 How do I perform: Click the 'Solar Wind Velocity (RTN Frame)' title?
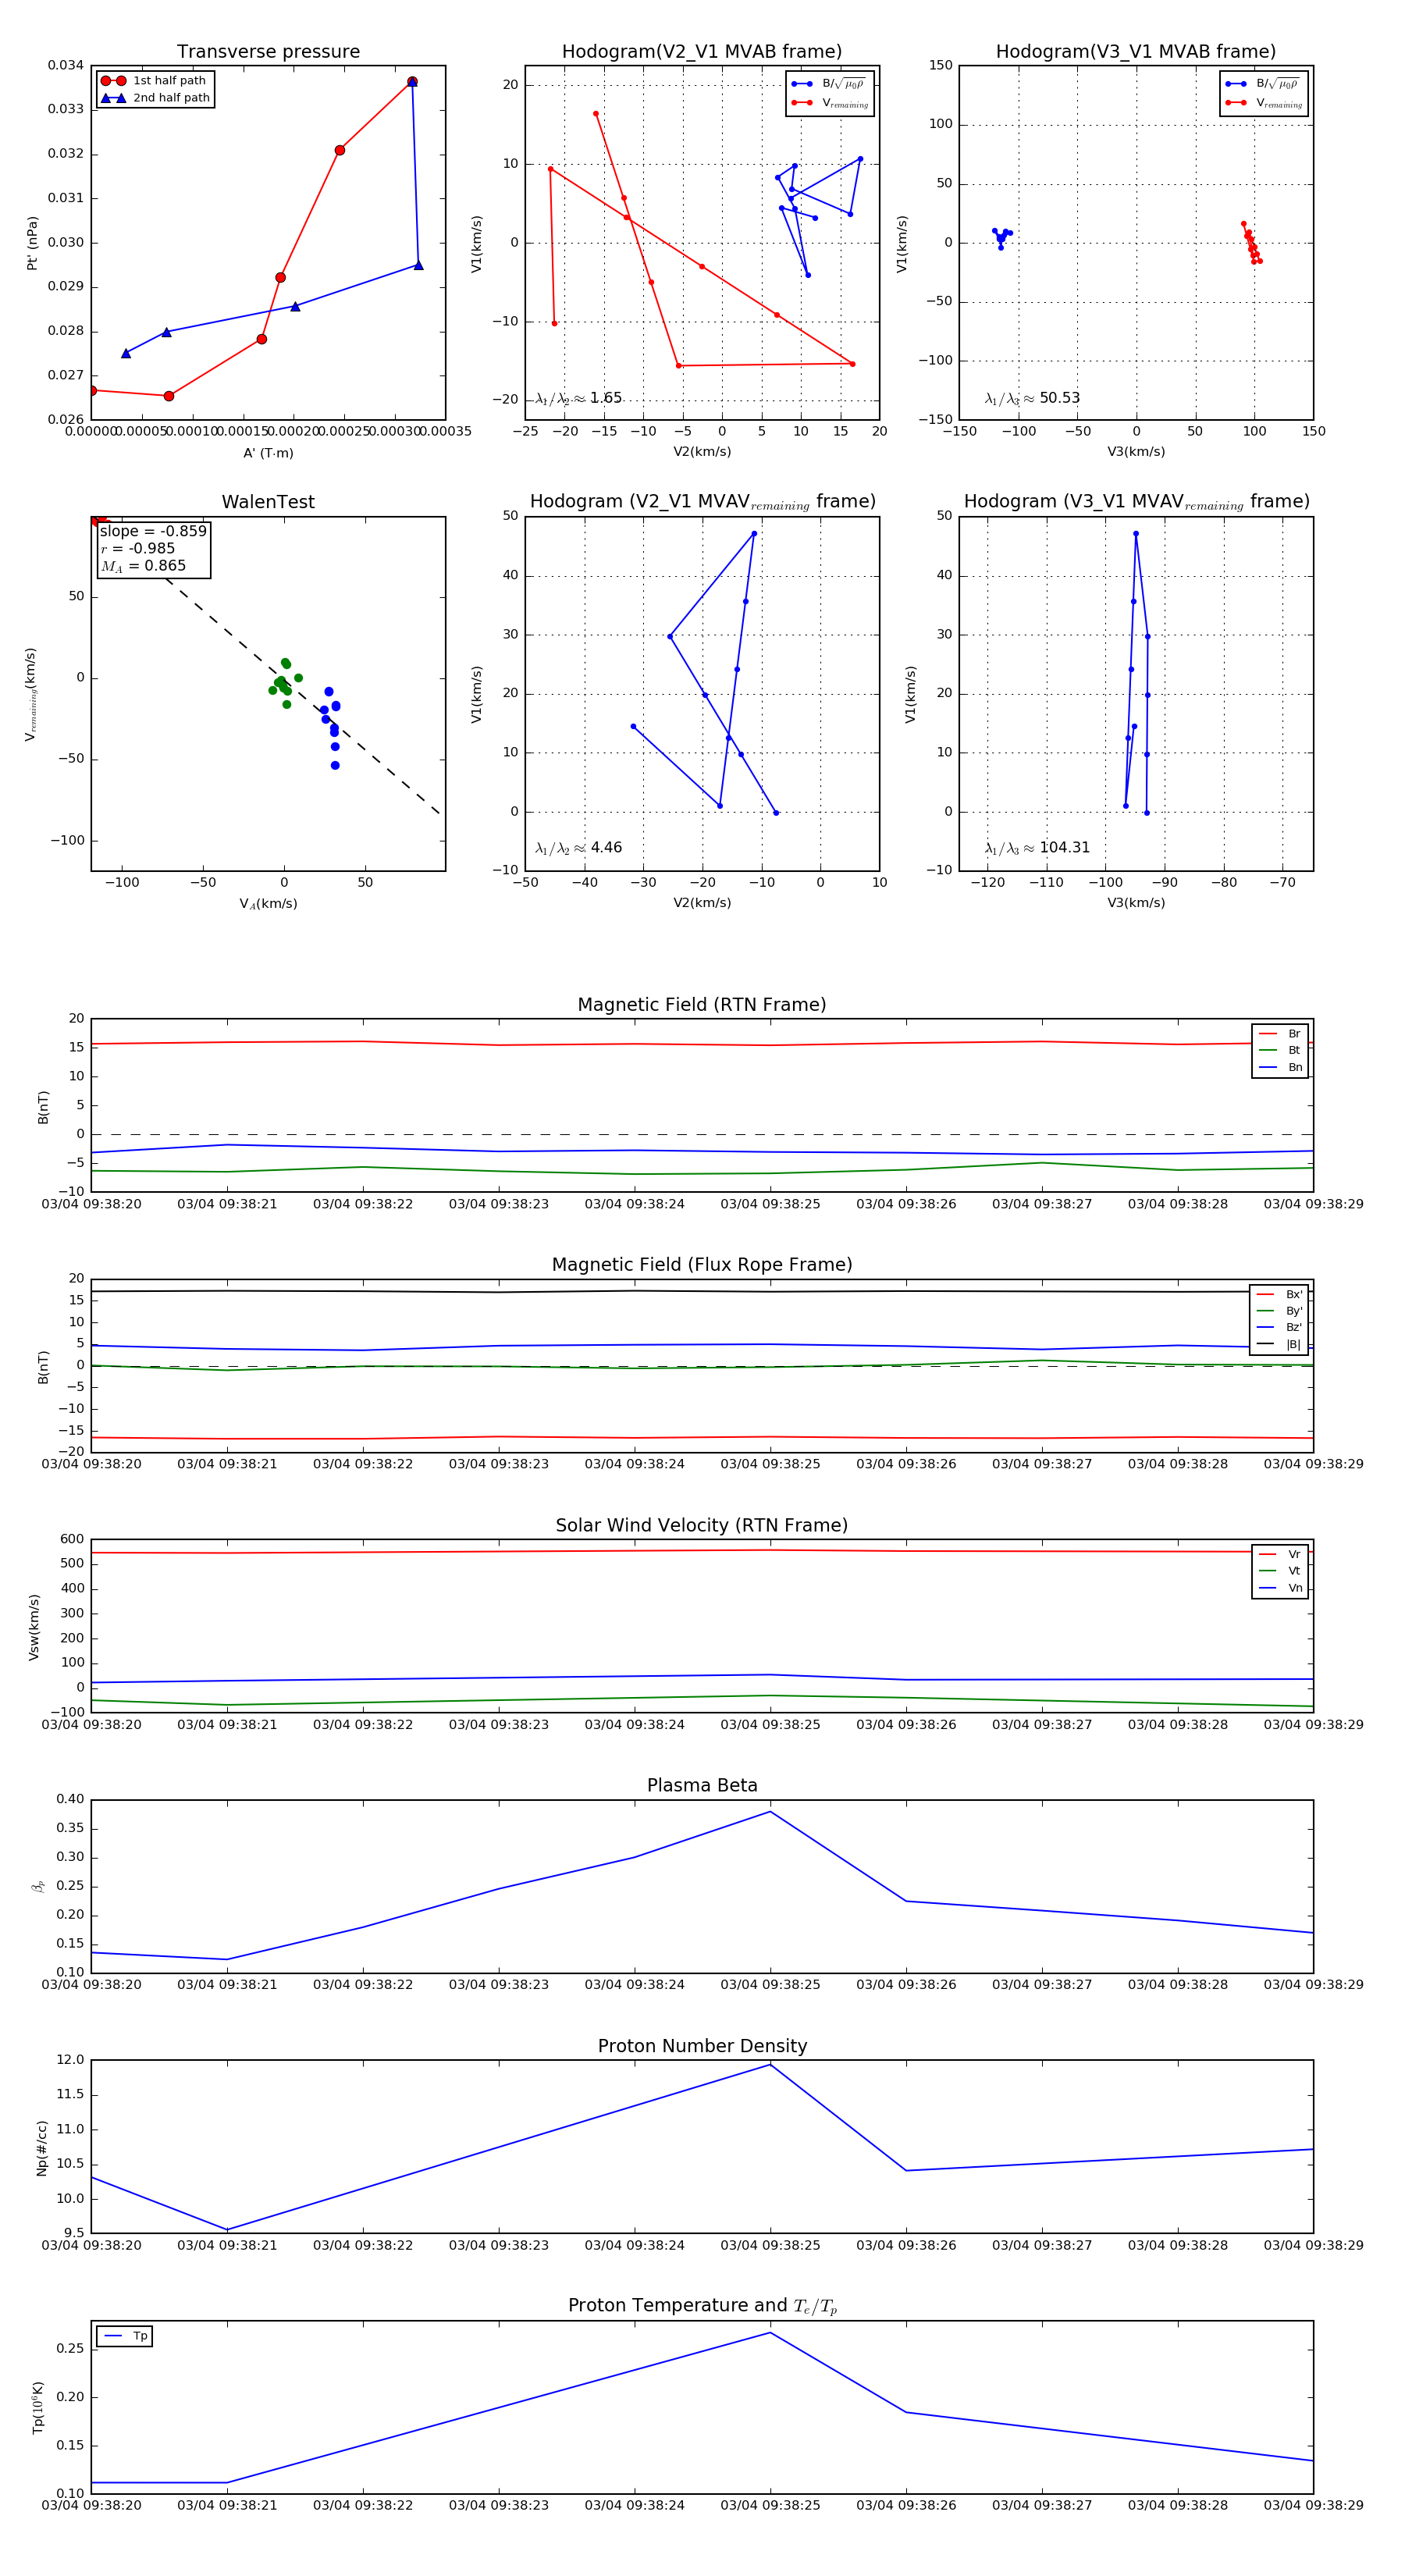pos(702,1525)
